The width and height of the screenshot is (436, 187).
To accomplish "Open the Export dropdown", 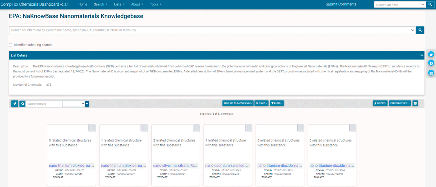I will (380, 103).
